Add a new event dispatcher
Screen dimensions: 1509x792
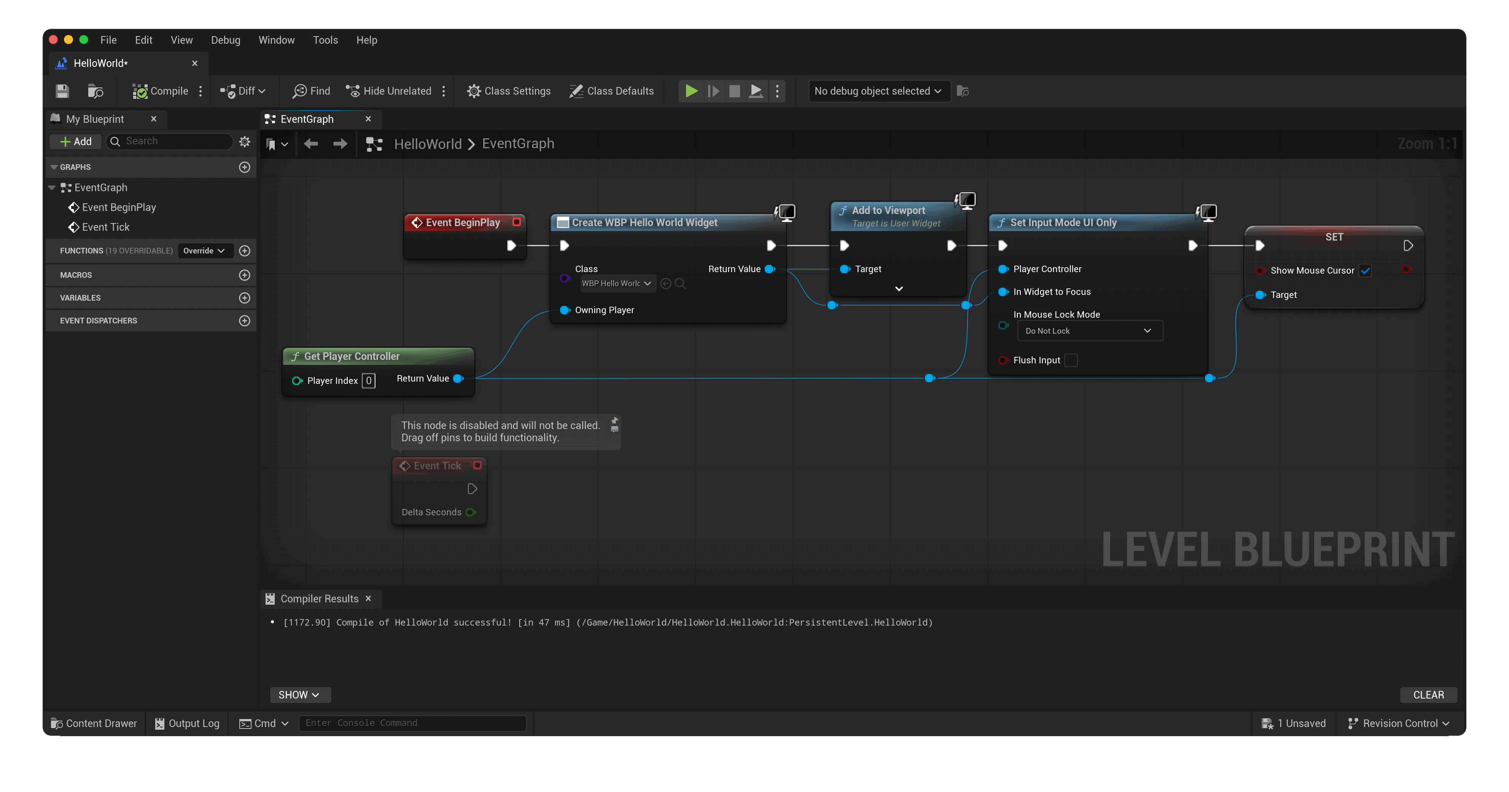coord(245,320)
